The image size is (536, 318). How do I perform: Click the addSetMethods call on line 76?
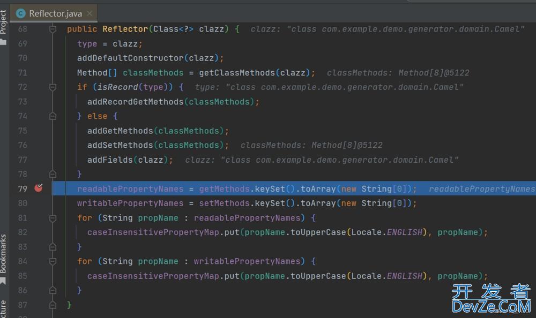pyautogui.click(x=120, y=145)
